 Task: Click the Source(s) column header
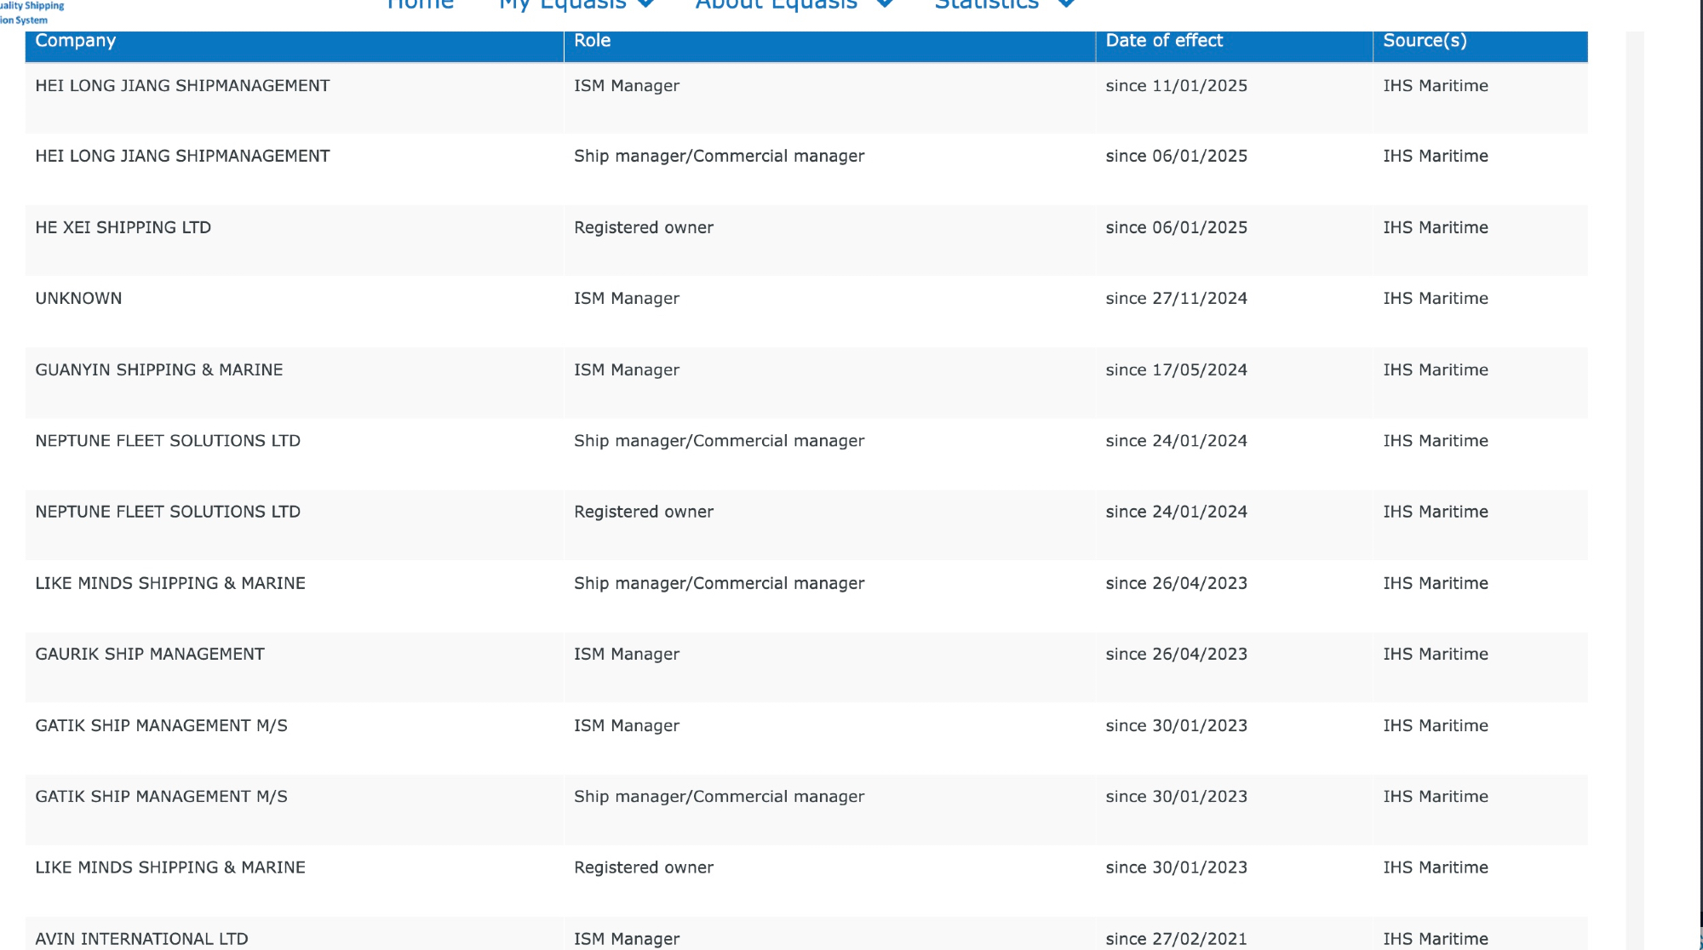click(x=1424, y=41)
